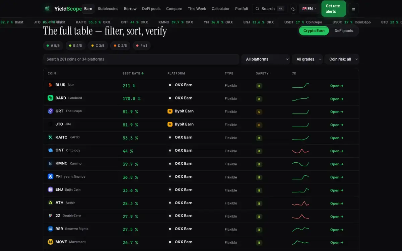
Task: Switch to Crypto Earn toggle
Action: pyautogui.click(x=314, y=31)
